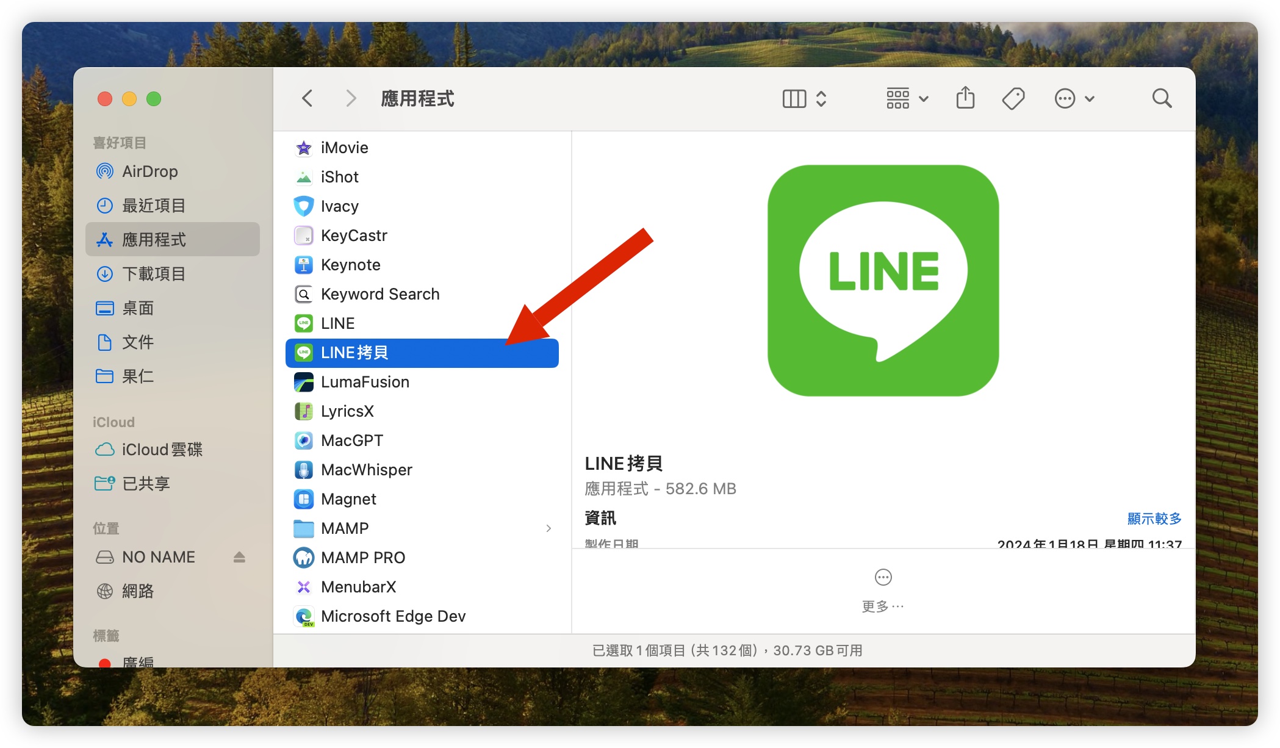
Task: Select iMovie in the app list
Action: pos(422,148)
